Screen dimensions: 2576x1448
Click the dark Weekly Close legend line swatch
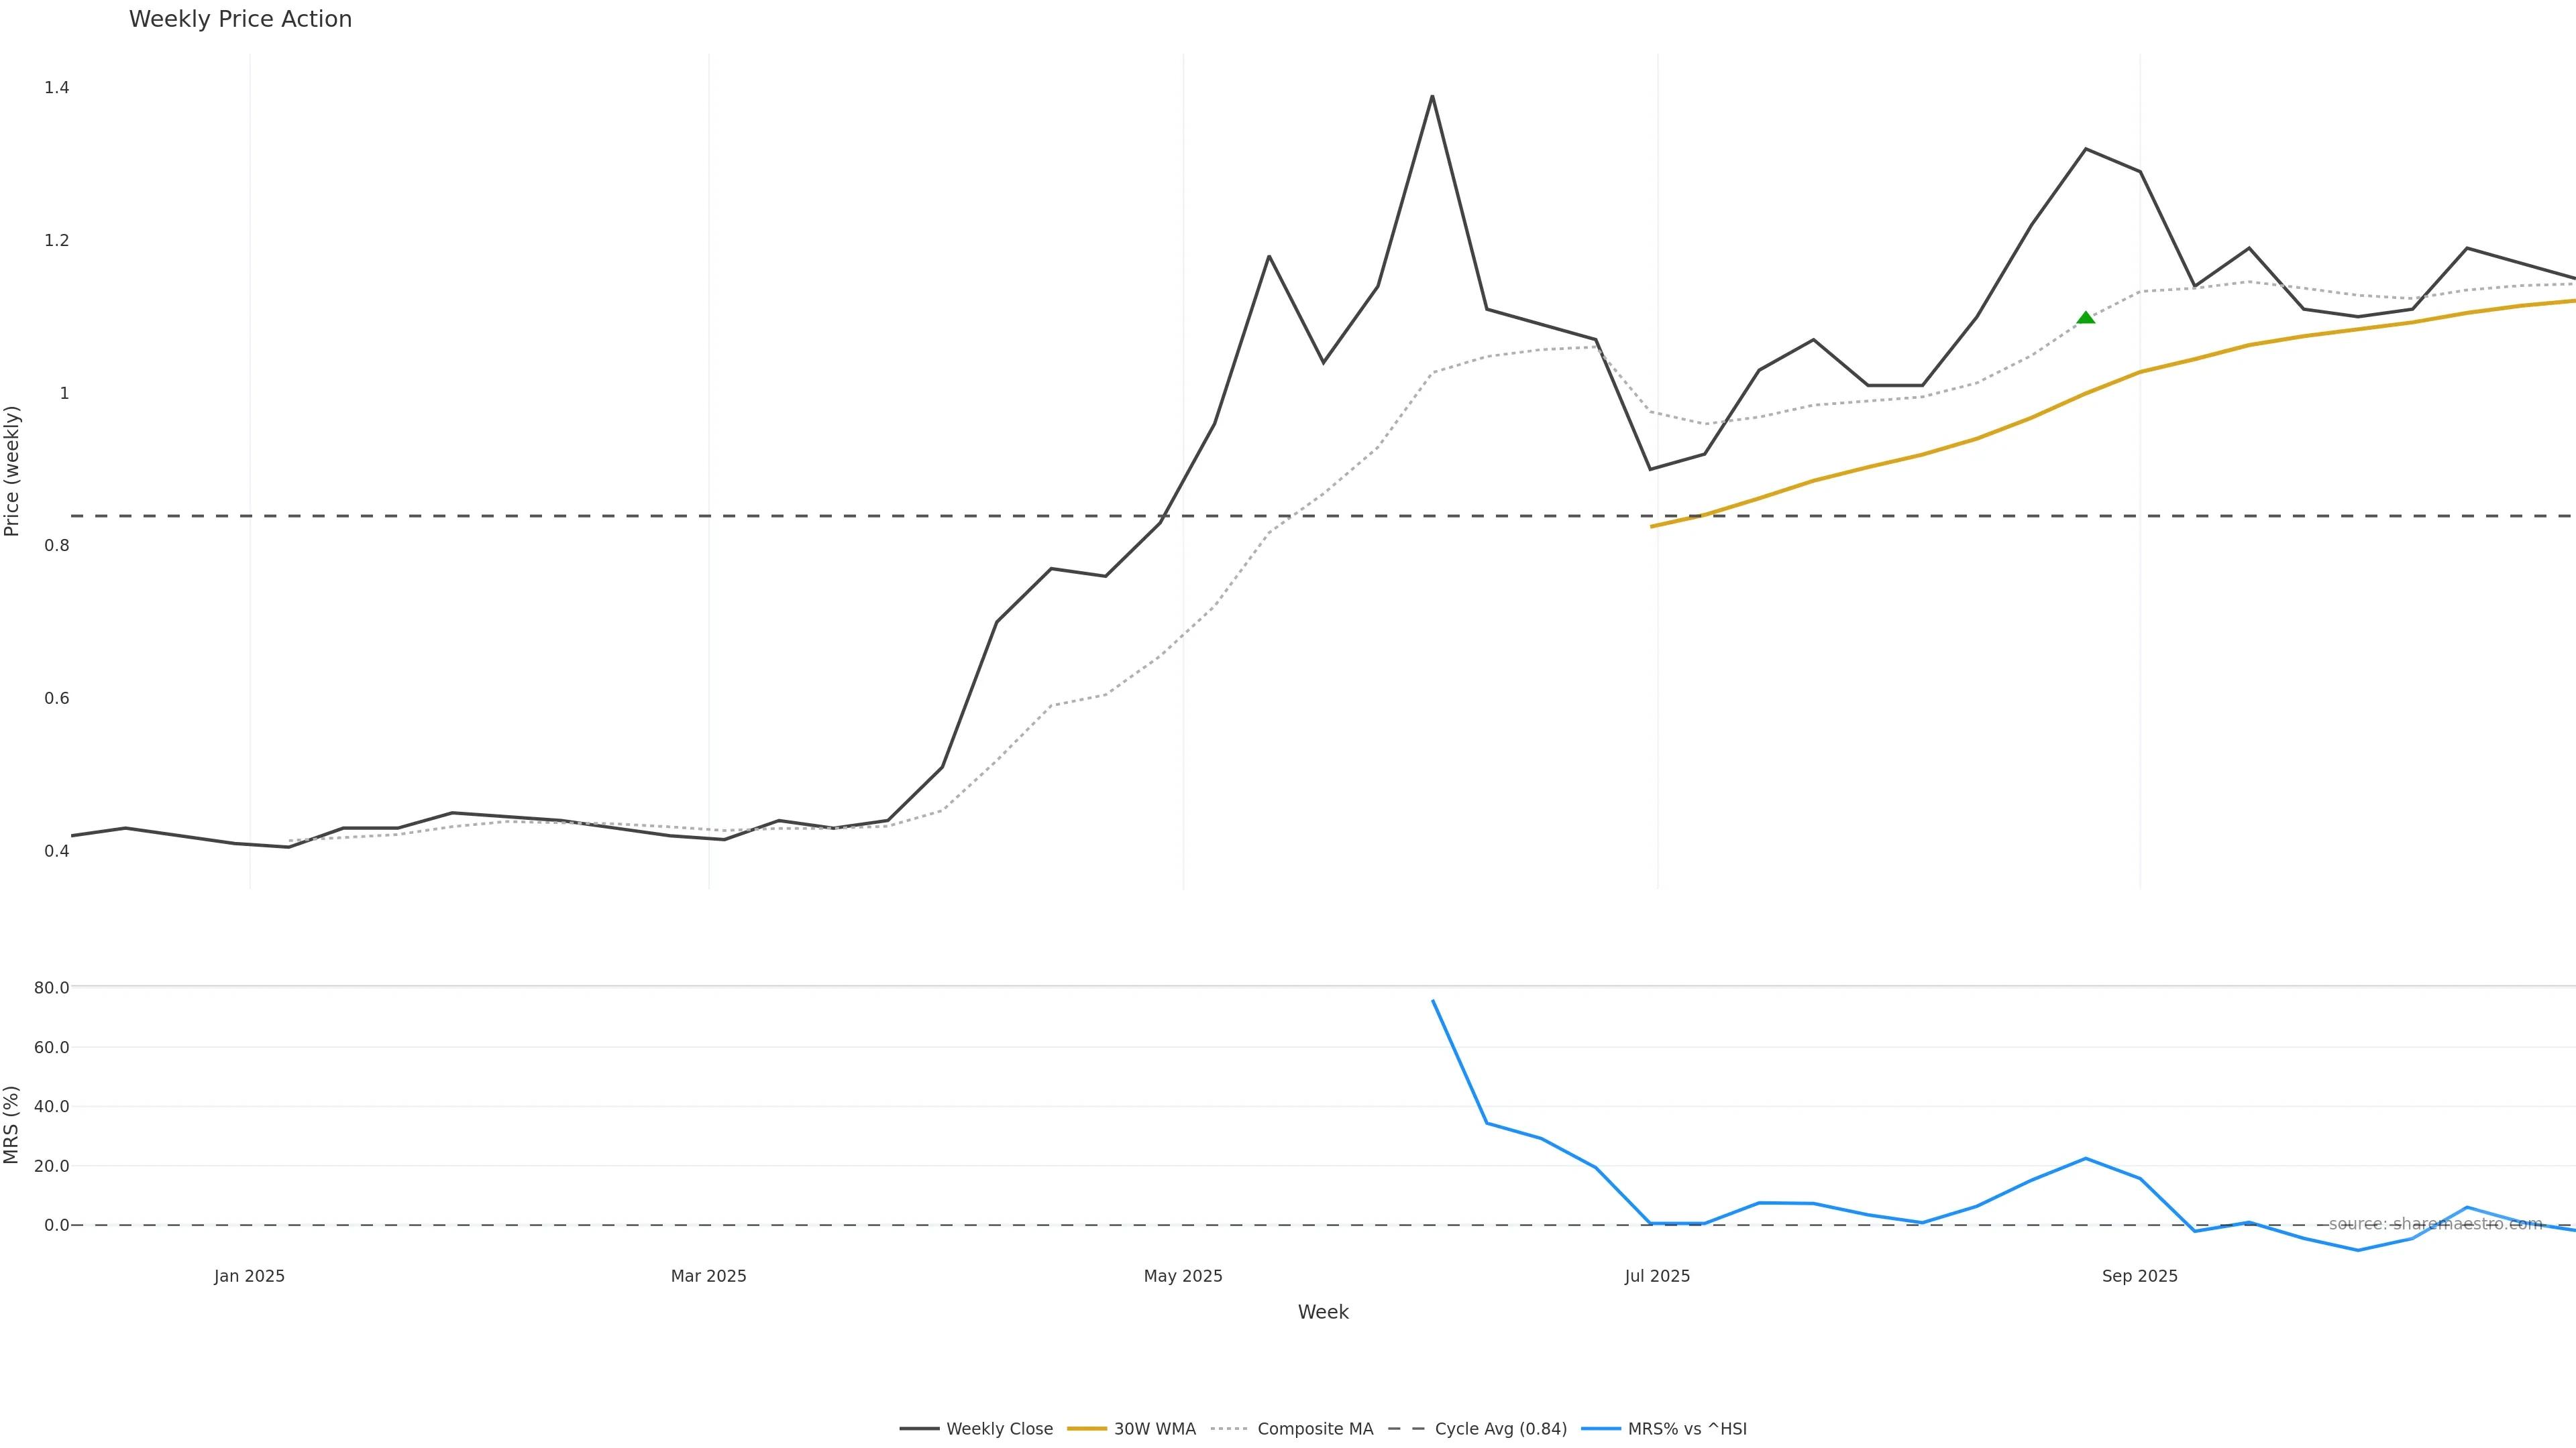tap(919, 1429)
